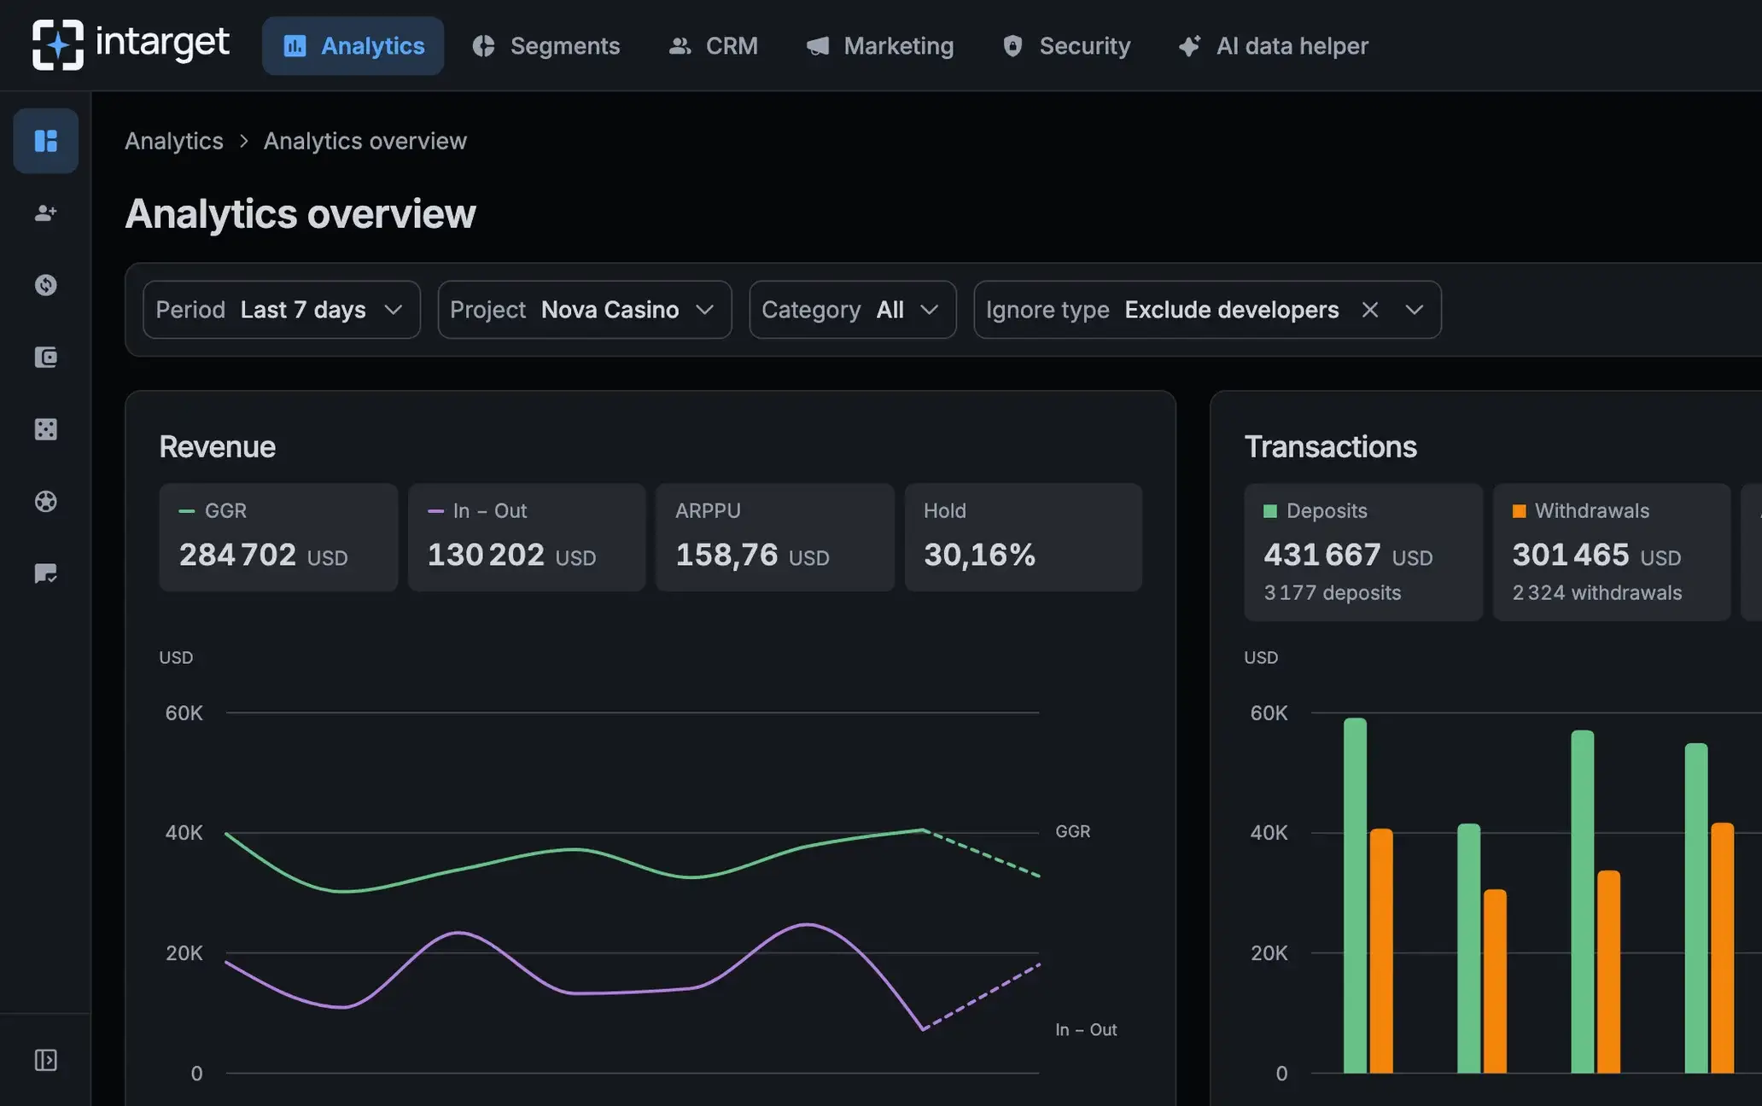The width and height of the screenshot is (1762, 1106).
Task: Toggle the In – Out series card
Action: (x=527, y=537)
